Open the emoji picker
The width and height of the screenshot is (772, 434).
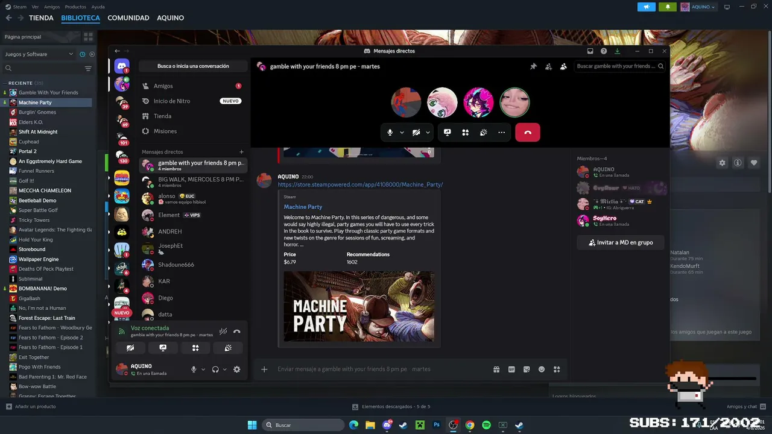tap(542, 369)
